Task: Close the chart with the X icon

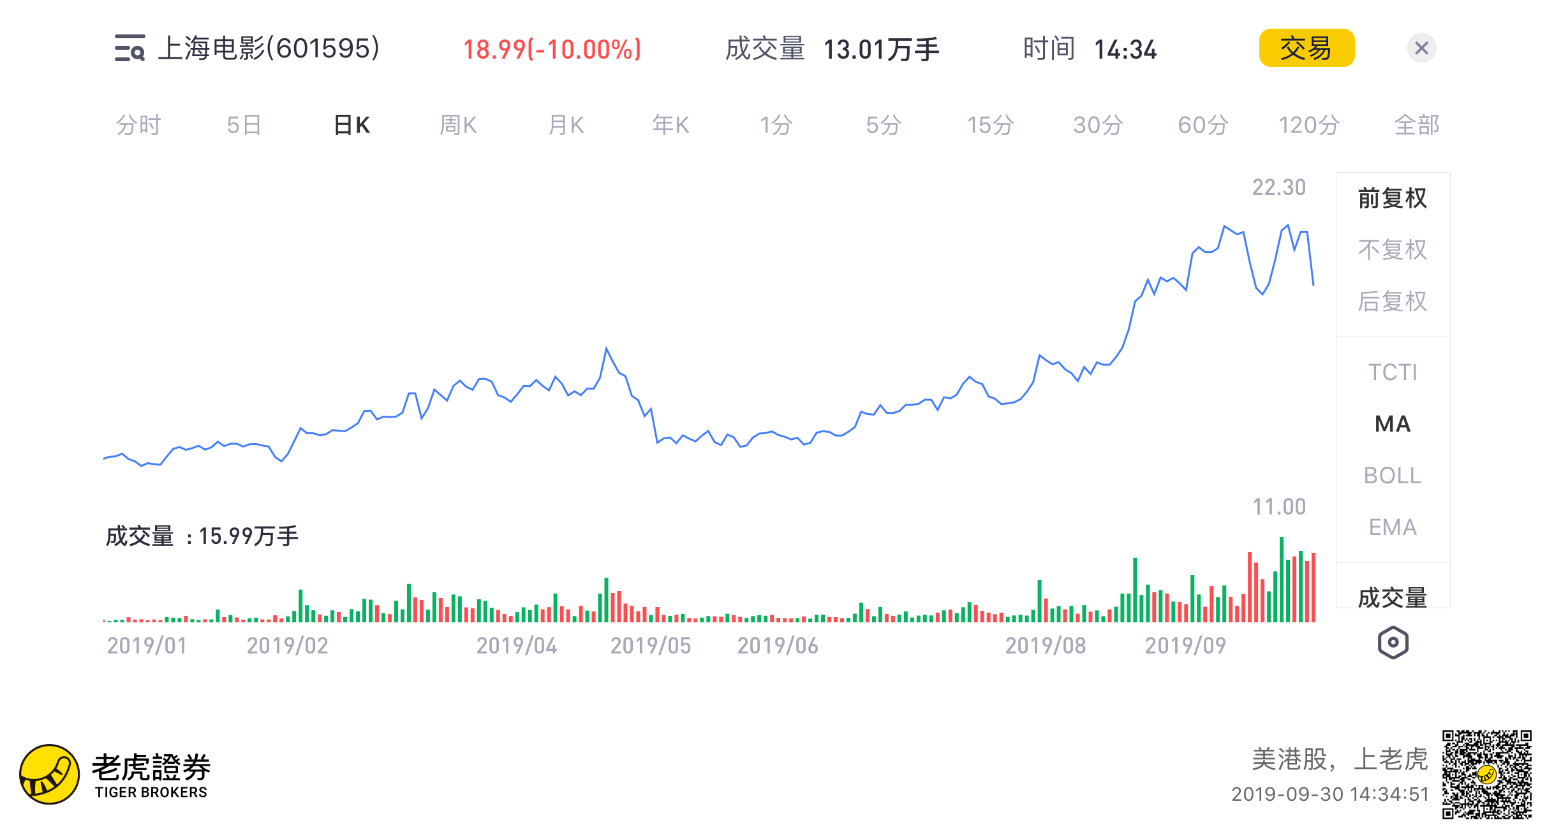Action: pos(1421,48)
